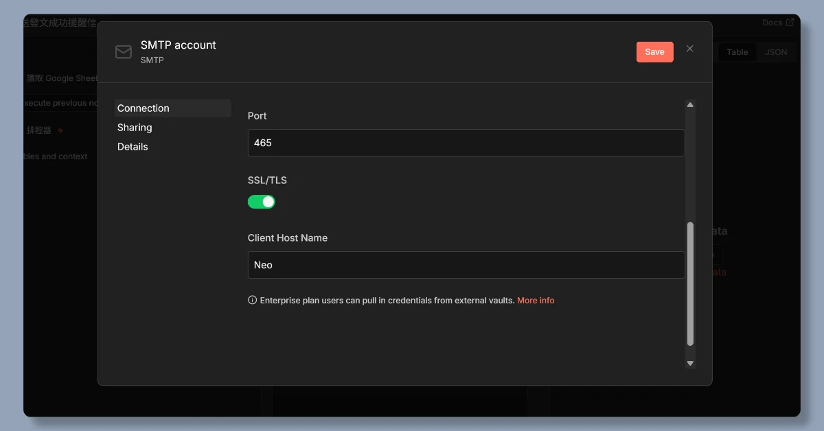The height and width of the screenshot is (431, 824).
Task: Disable the SSL/TLS toggle
Action: (262, 202)
